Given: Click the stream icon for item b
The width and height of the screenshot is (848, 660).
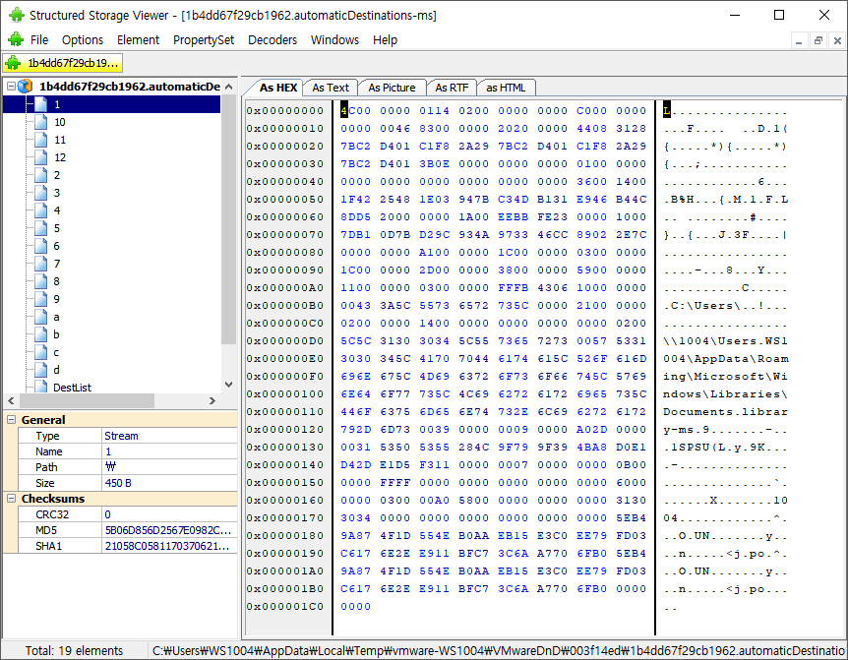Looking at the screenshot, I should (x=40, y=334).
